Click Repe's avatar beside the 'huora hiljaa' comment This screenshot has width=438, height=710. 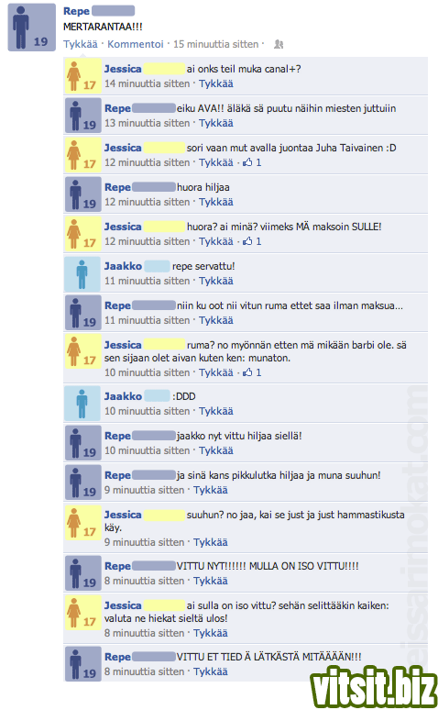click(x=82, y=194)
